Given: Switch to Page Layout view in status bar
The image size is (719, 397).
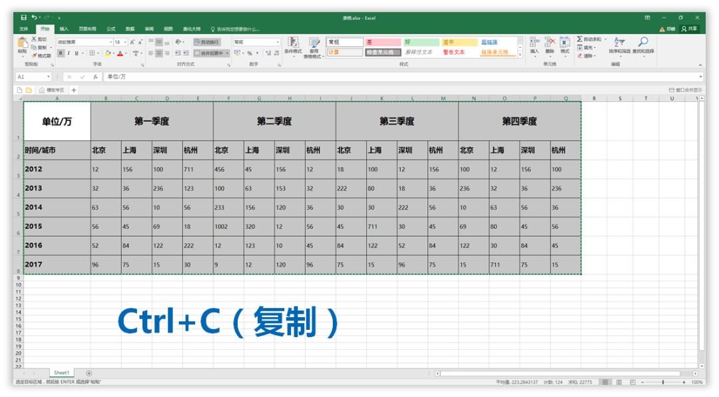Looking at the screenshot, I should [619, 382].
